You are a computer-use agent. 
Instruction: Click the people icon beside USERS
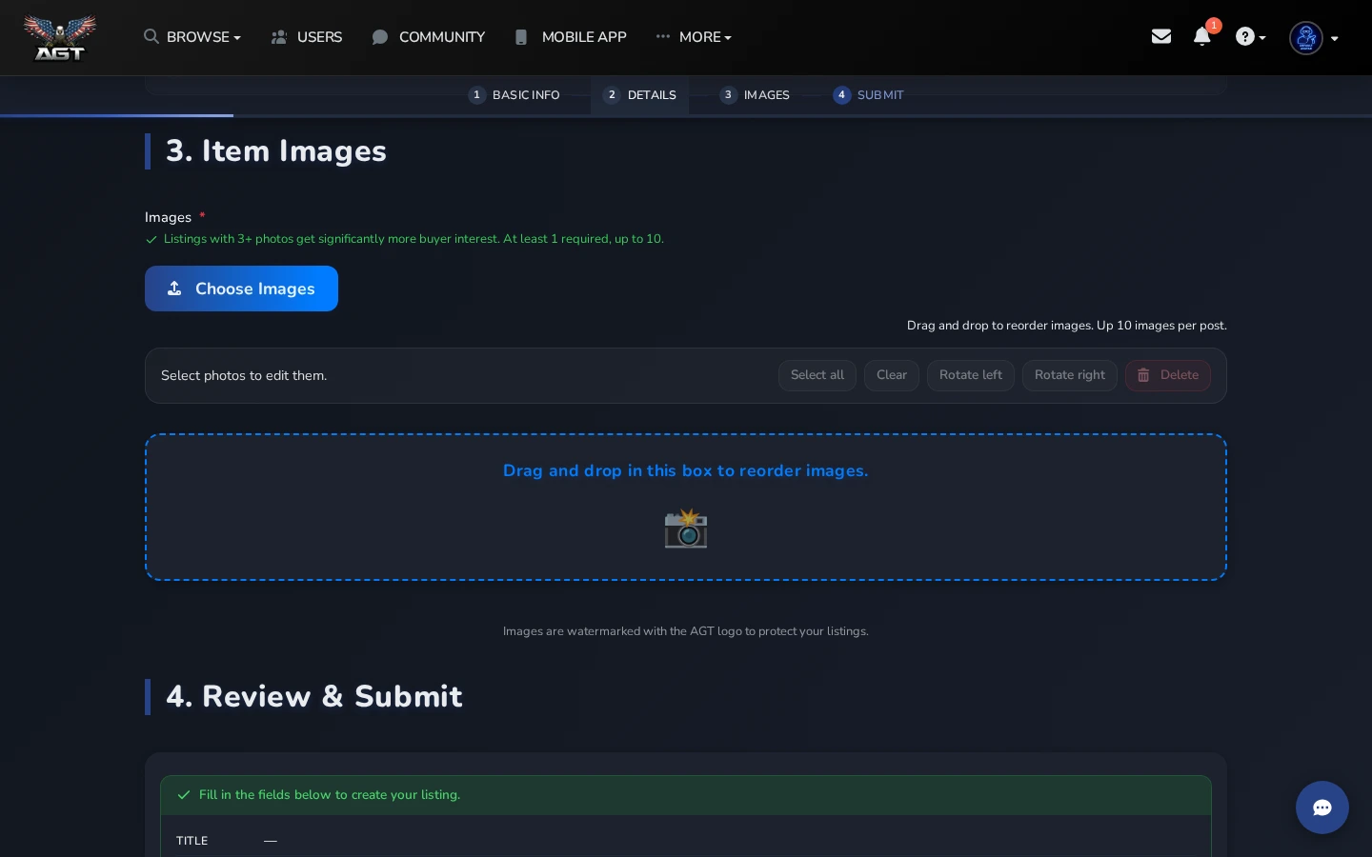point(279,37)
